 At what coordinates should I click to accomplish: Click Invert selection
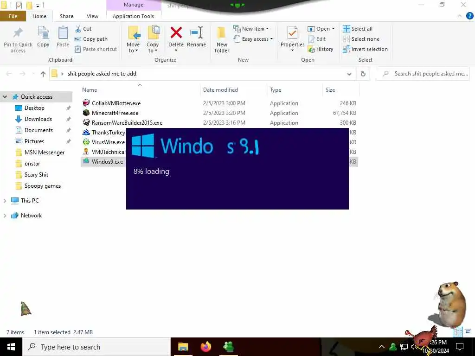[x=365, y=49]
